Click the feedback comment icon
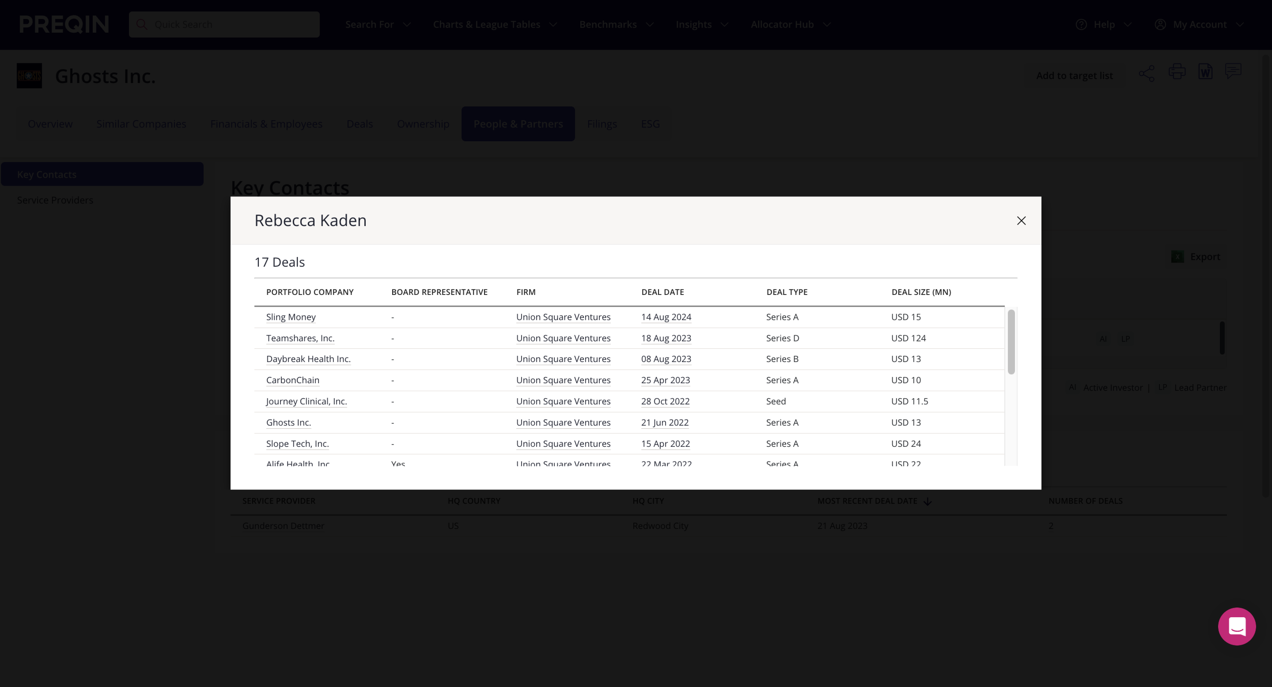This screenshot has width=1272, height=687. 1233,71
